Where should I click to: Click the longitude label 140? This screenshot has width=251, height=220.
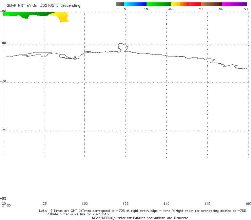coord(167,203)
